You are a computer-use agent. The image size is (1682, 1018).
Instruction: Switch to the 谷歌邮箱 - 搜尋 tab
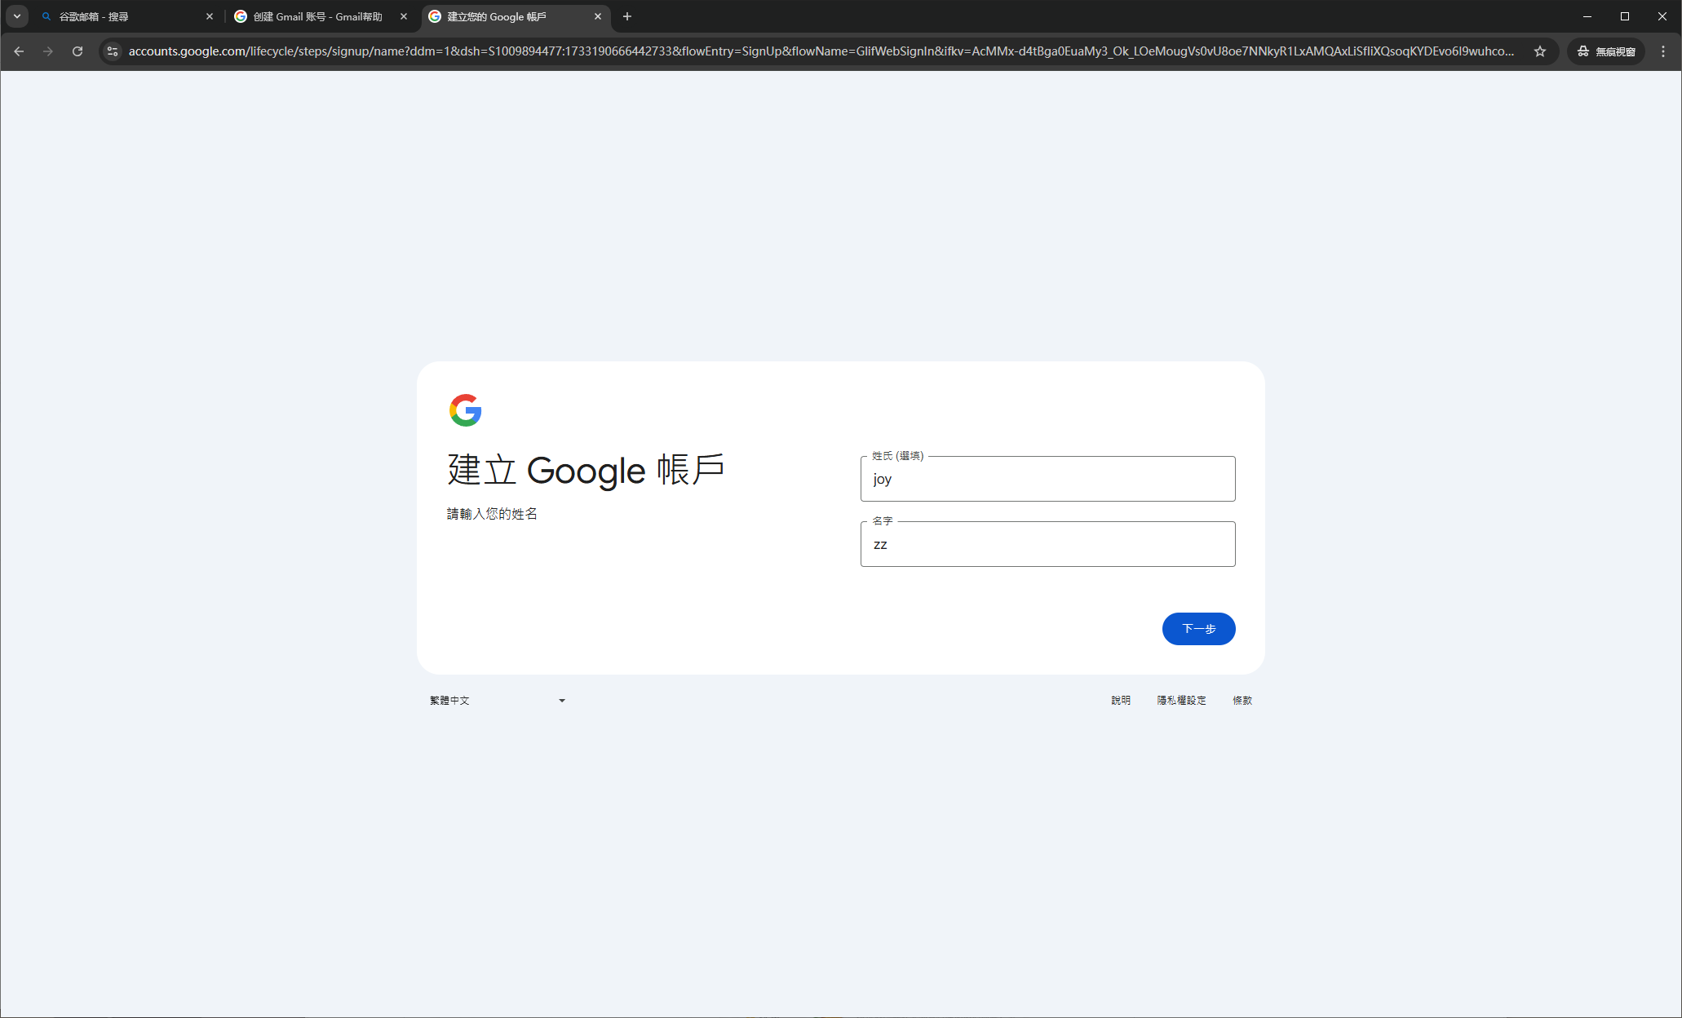[122, 16]
